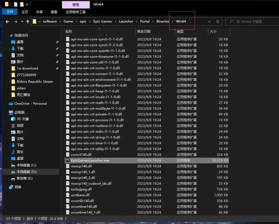Open 新加卷 (E:) drive
Viewport: 279px width, 224px height.
tap(25, 178)
